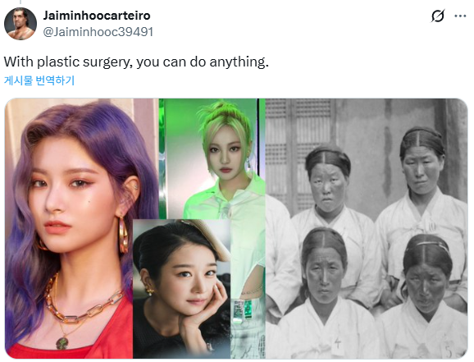Click the number 5 tag on white hanbok
The image size is (474, 362).
(449, 351)
